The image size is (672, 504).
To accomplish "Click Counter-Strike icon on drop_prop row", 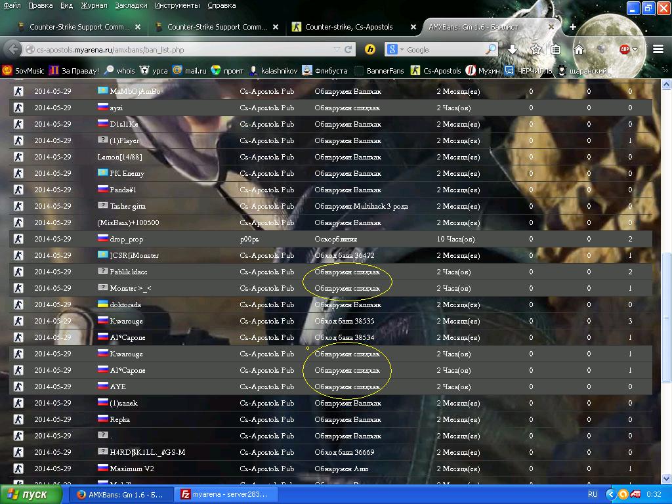I will (18, 239).
